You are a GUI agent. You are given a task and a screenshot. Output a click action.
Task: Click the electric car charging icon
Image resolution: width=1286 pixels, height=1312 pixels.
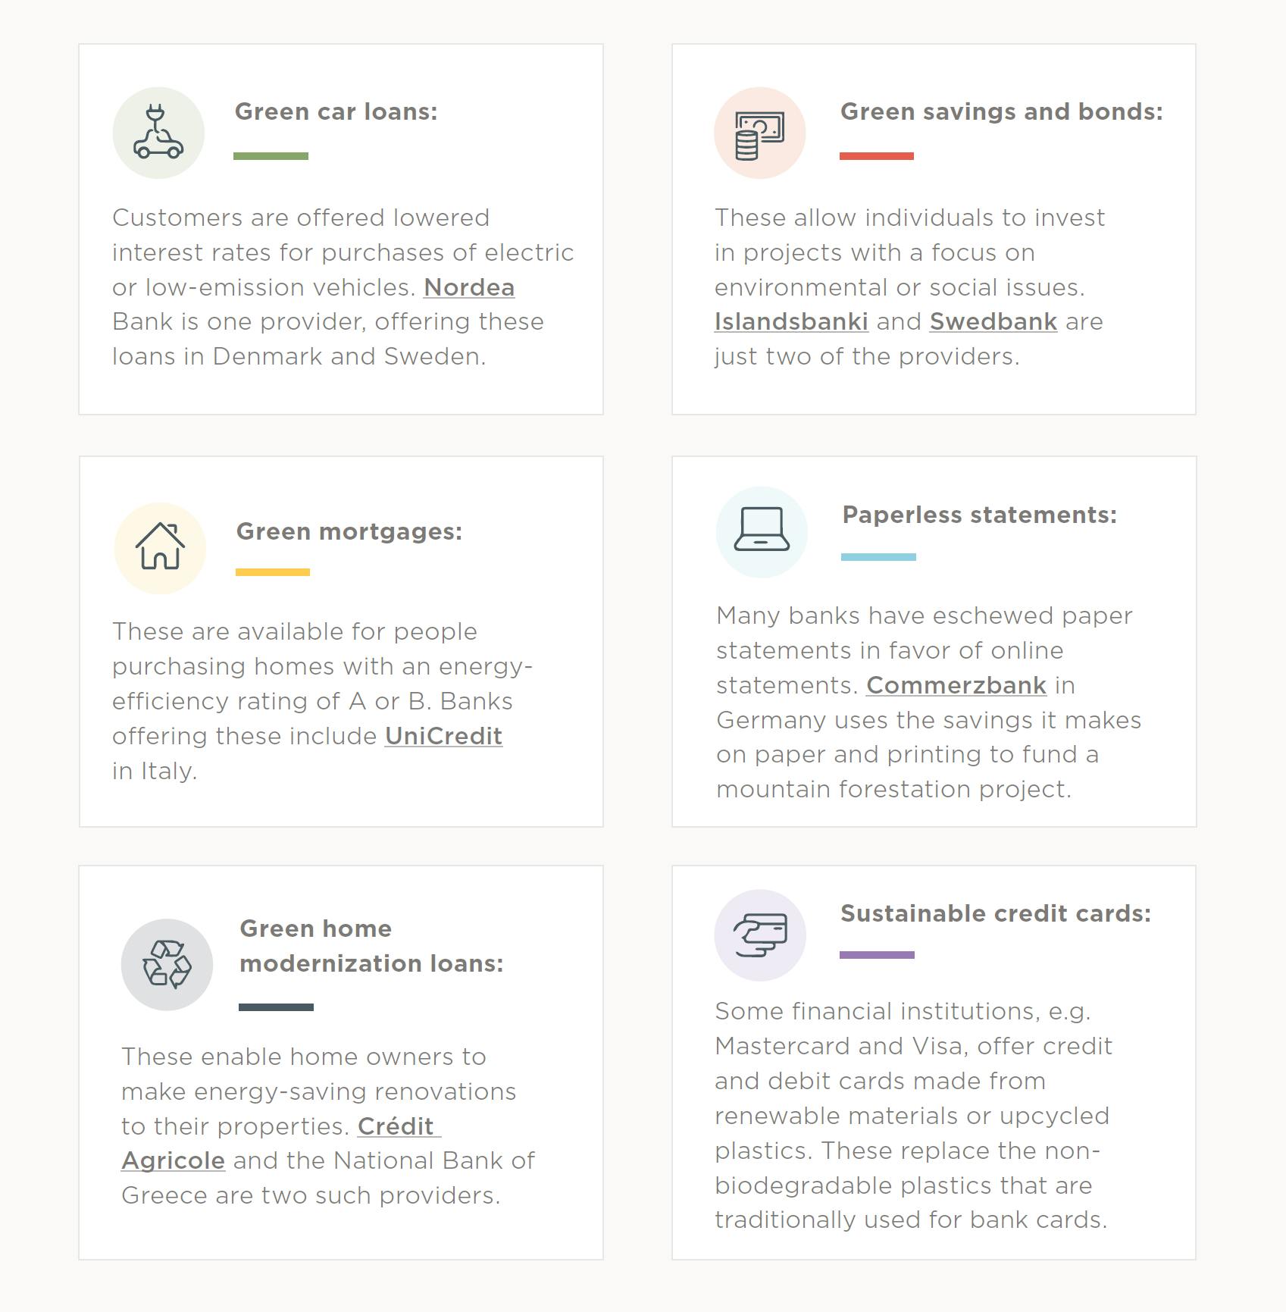158,133
